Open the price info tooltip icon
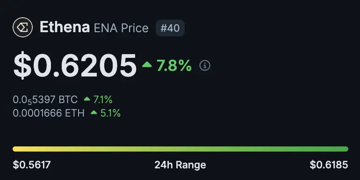 click(205, 66)
